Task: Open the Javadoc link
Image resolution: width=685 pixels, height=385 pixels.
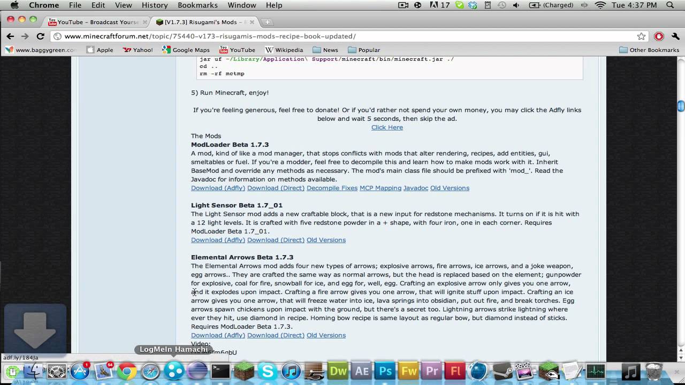Action: 416,188
